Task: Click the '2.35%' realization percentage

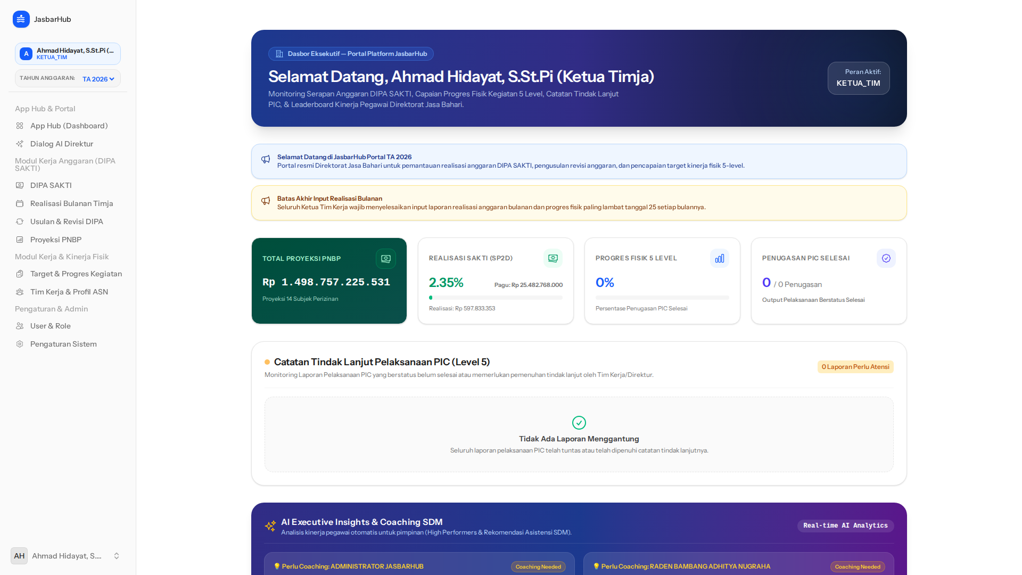Action: coord(446,283)
